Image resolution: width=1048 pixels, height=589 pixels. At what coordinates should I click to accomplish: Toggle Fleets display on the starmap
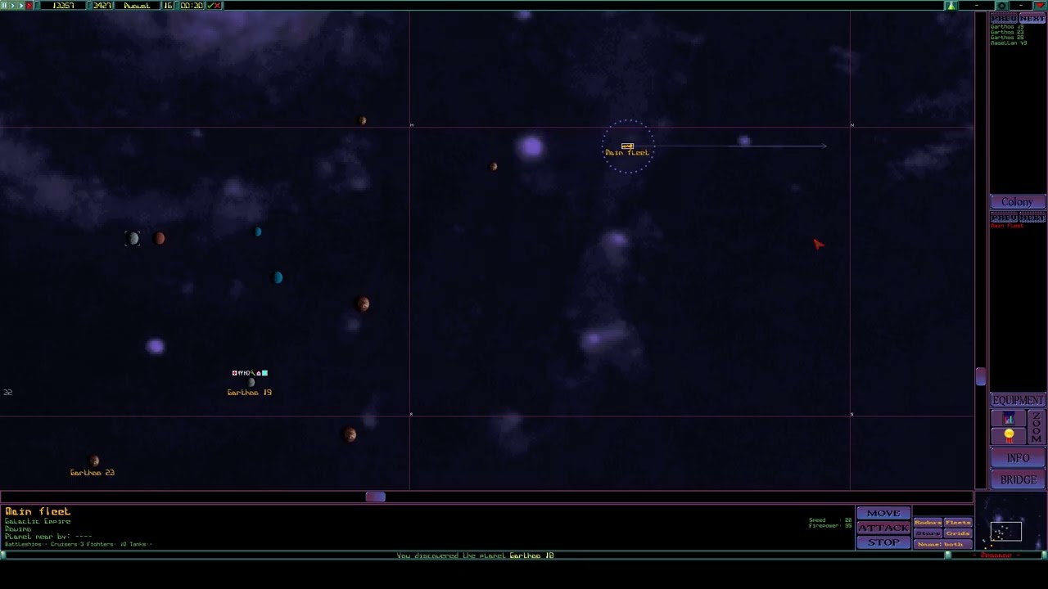[958, 522]
